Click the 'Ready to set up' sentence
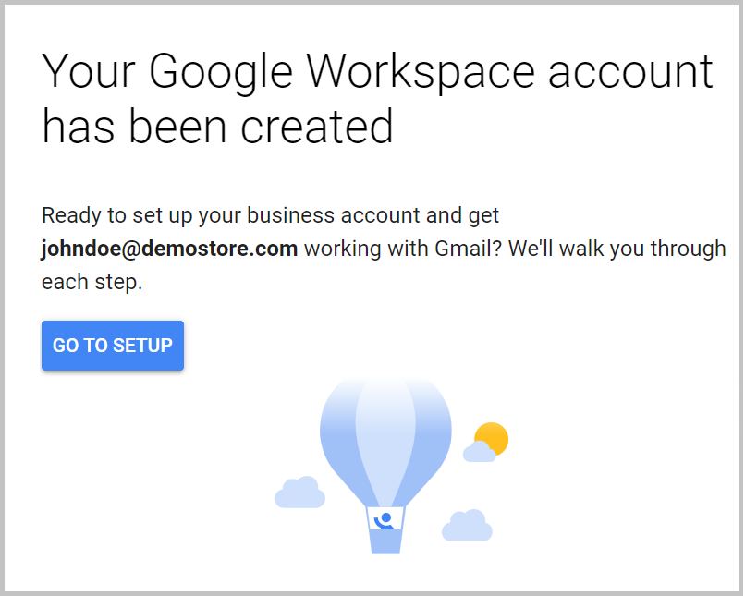745x596 pixels. [x=270, y=215]
